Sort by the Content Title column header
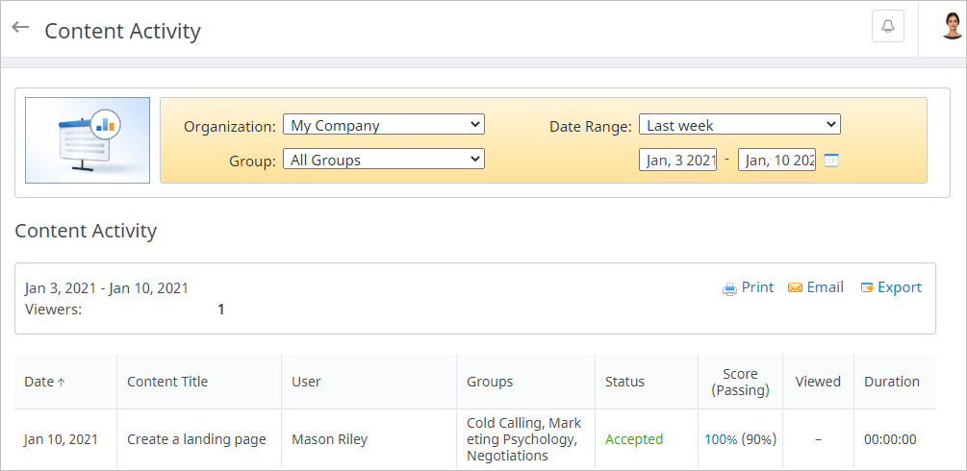This screenshot has width=967, height=471. (167, 382)
